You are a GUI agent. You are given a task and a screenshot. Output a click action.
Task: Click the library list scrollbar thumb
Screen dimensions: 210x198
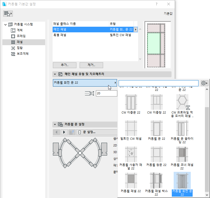[207, 149]
